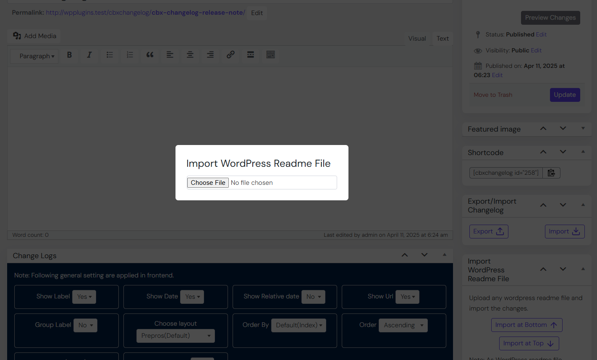Align text left
This screenshot has width=597, height=360.
point(170,55)
